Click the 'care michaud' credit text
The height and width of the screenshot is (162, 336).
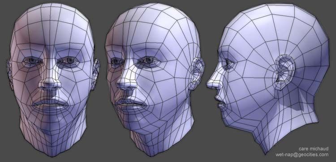click(x=313, y=149)
